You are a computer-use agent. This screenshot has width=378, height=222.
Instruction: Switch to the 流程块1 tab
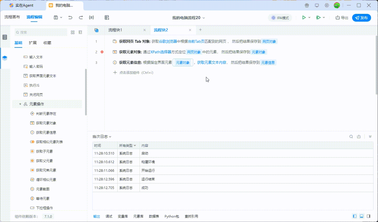(x=115, y=30)
